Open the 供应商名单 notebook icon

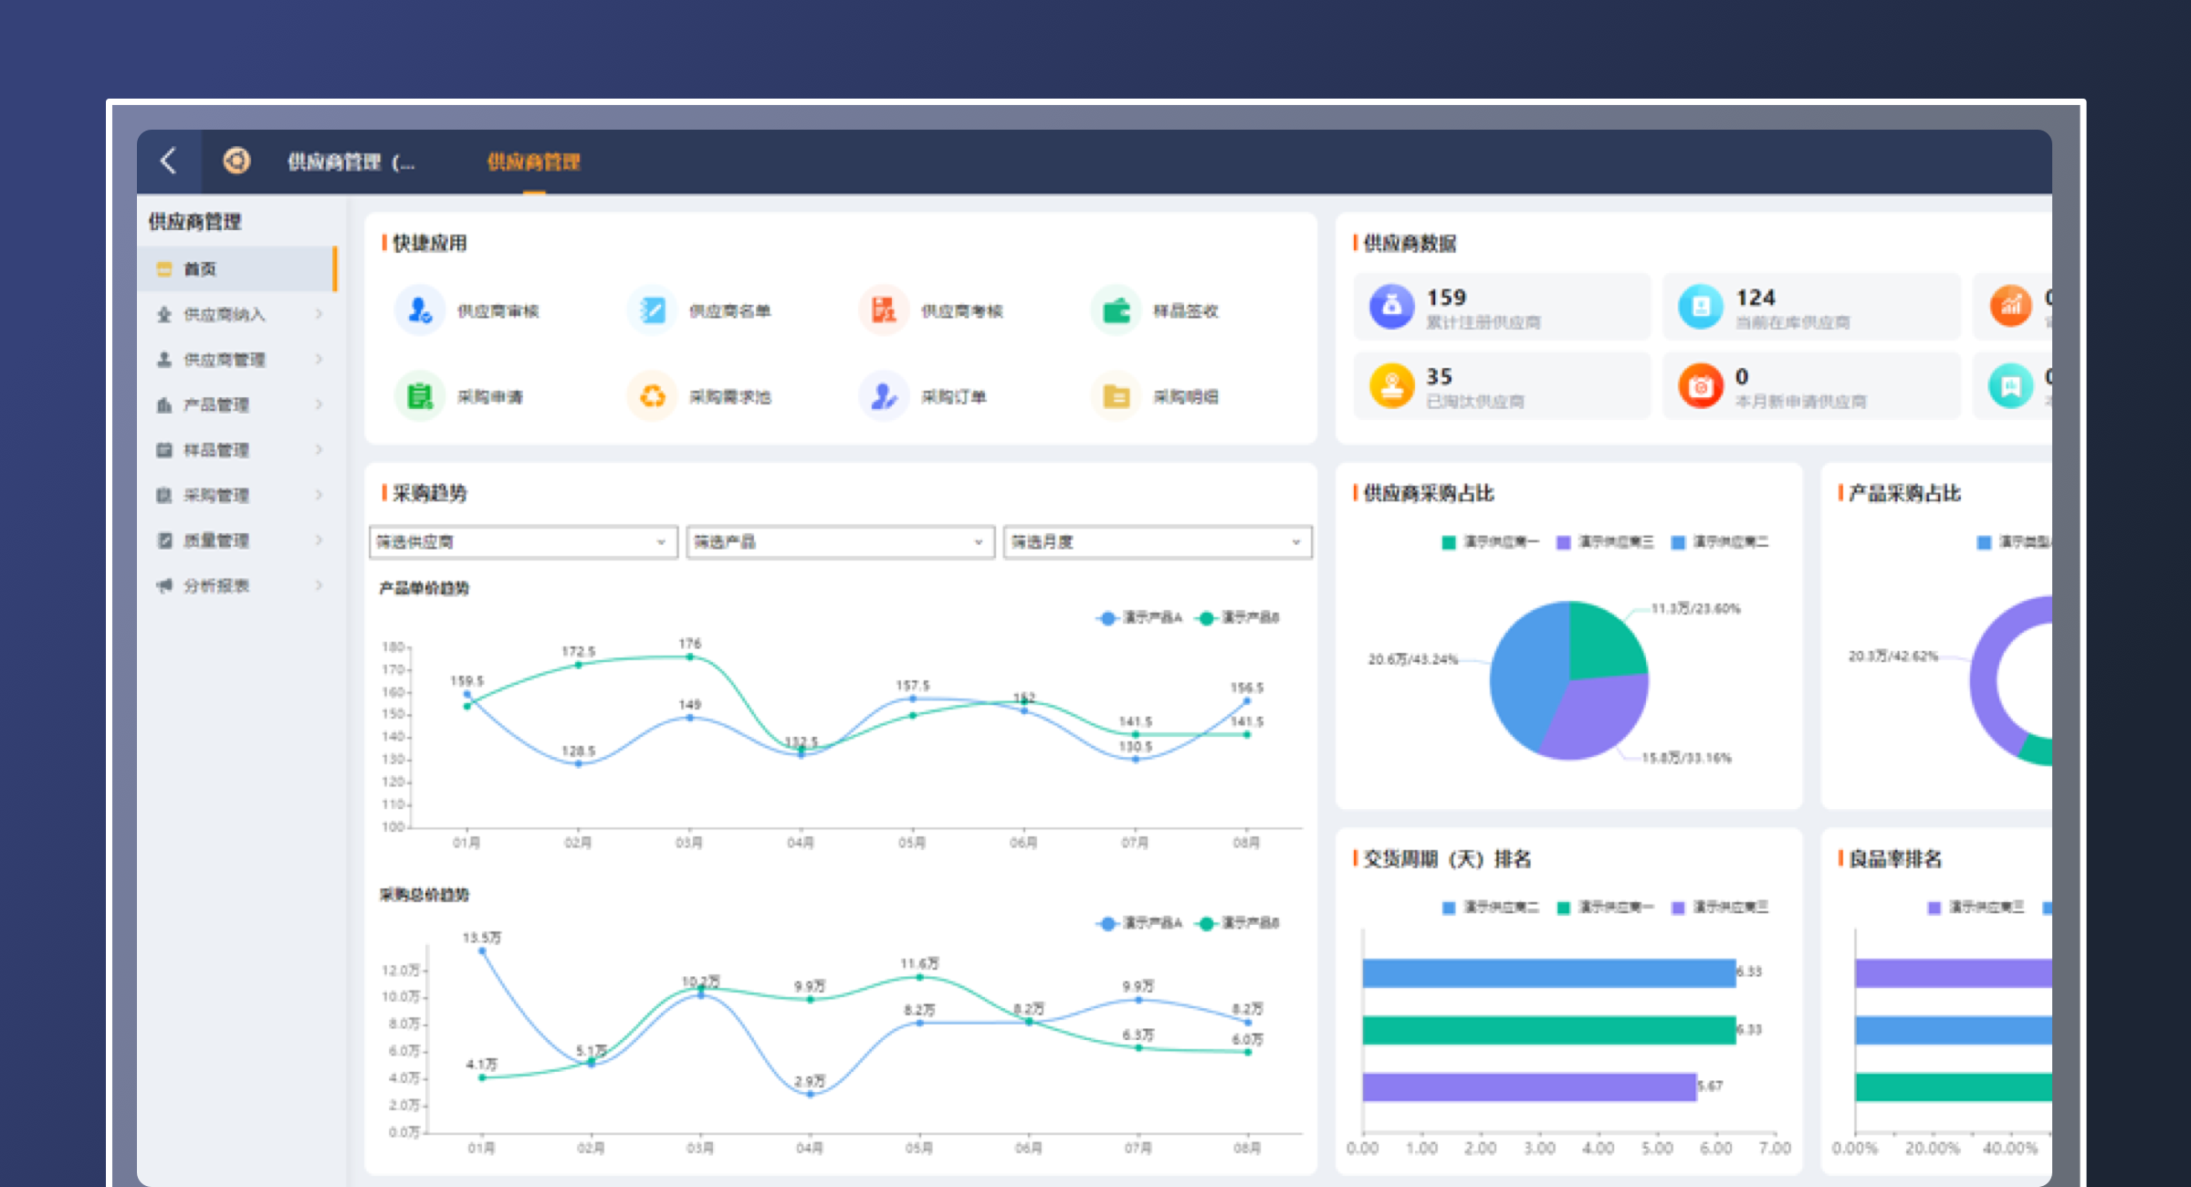(652, 310)
